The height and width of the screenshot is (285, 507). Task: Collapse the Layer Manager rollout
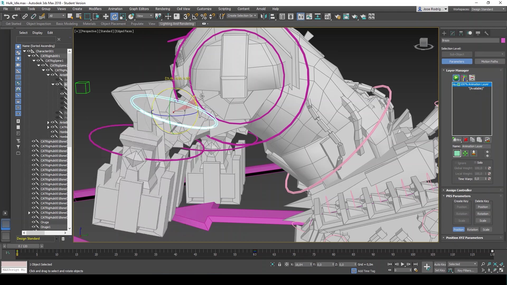coord(444,70)
